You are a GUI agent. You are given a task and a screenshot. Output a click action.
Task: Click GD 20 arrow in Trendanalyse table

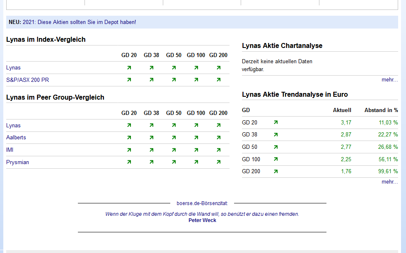275,122
